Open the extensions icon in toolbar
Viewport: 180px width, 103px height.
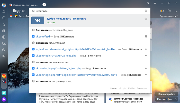tap(169, 11)
